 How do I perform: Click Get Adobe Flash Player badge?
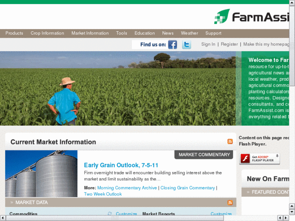pyautogui.click(x=260, y=159)
